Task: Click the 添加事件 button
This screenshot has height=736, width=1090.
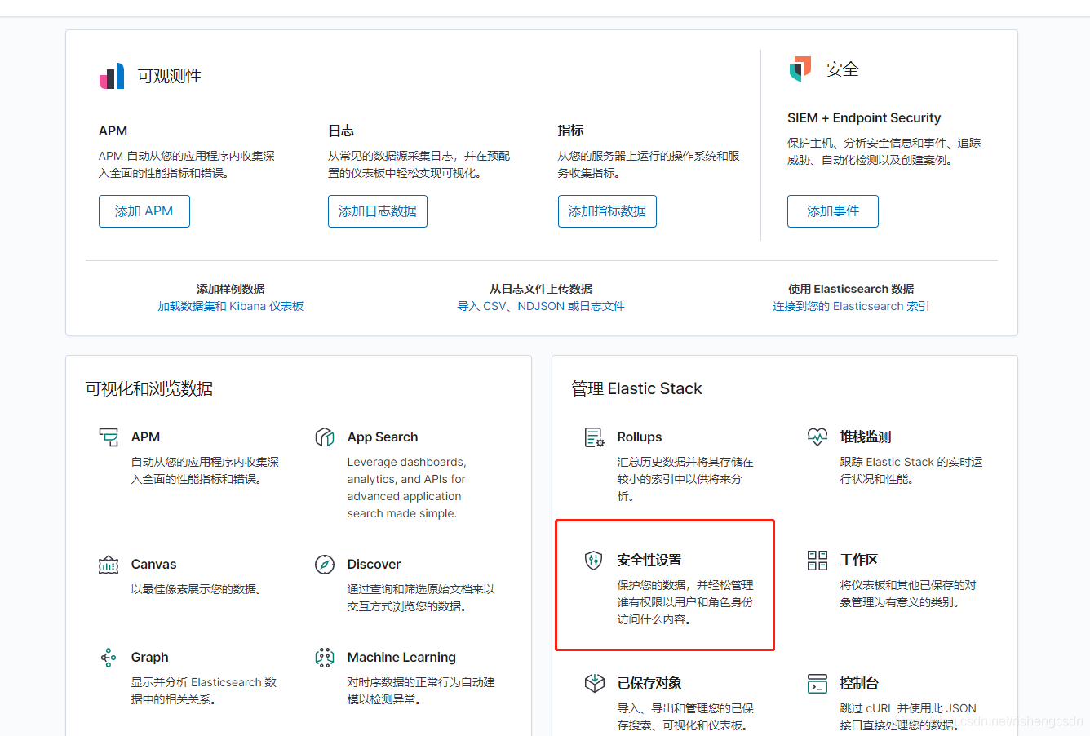Action: click(833, 211)
